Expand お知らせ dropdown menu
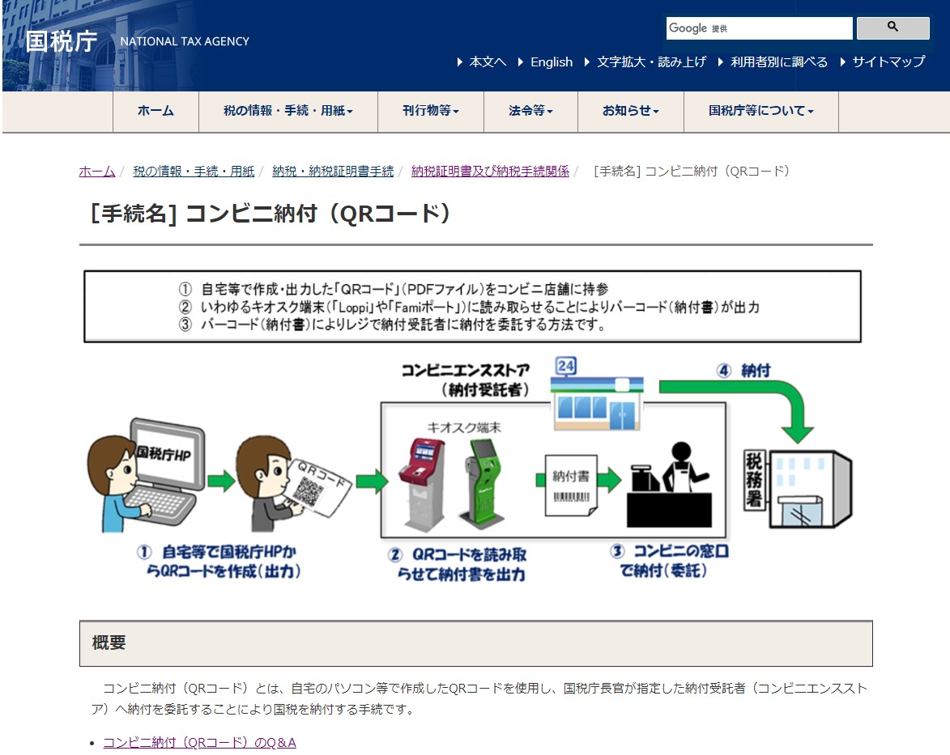 point(631,112)
